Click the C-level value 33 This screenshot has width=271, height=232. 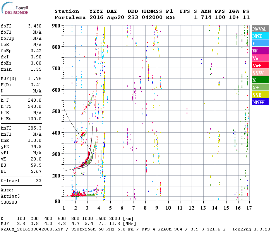(x=39, y=181)
